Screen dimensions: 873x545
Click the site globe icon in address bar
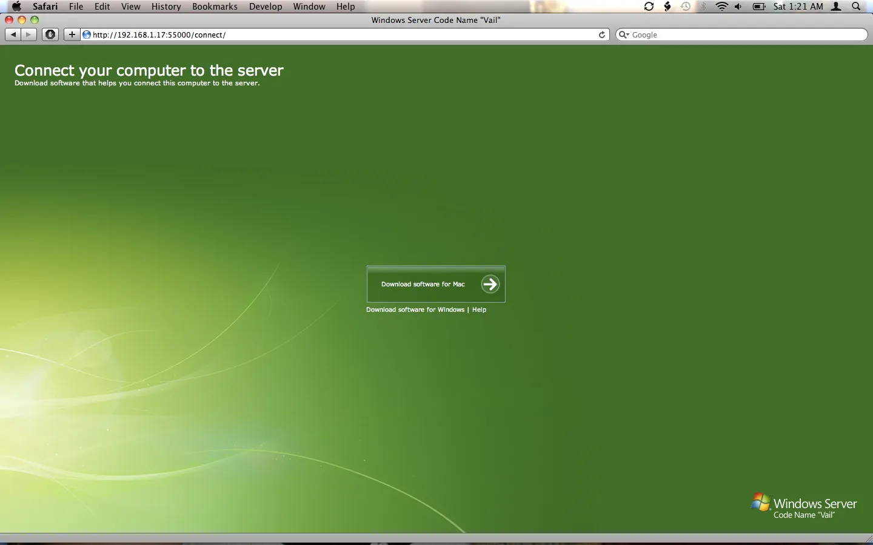[87, 35]
